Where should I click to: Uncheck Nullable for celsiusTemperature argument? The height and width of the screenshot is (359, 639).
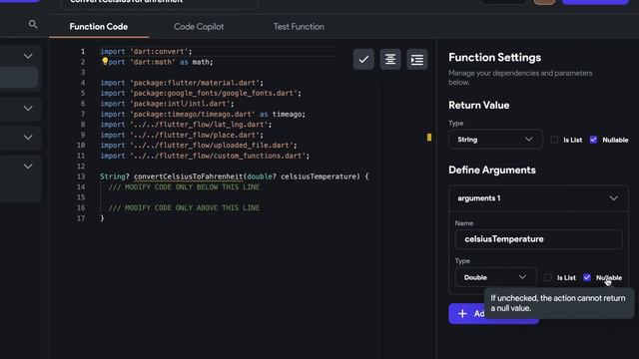click(x=587, y=277)
